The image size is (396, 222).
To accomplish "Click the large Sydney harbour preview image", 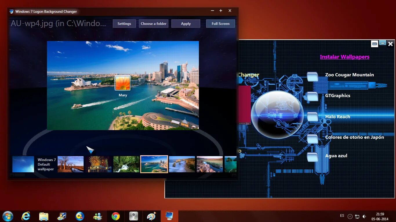I will pos(123,85).
